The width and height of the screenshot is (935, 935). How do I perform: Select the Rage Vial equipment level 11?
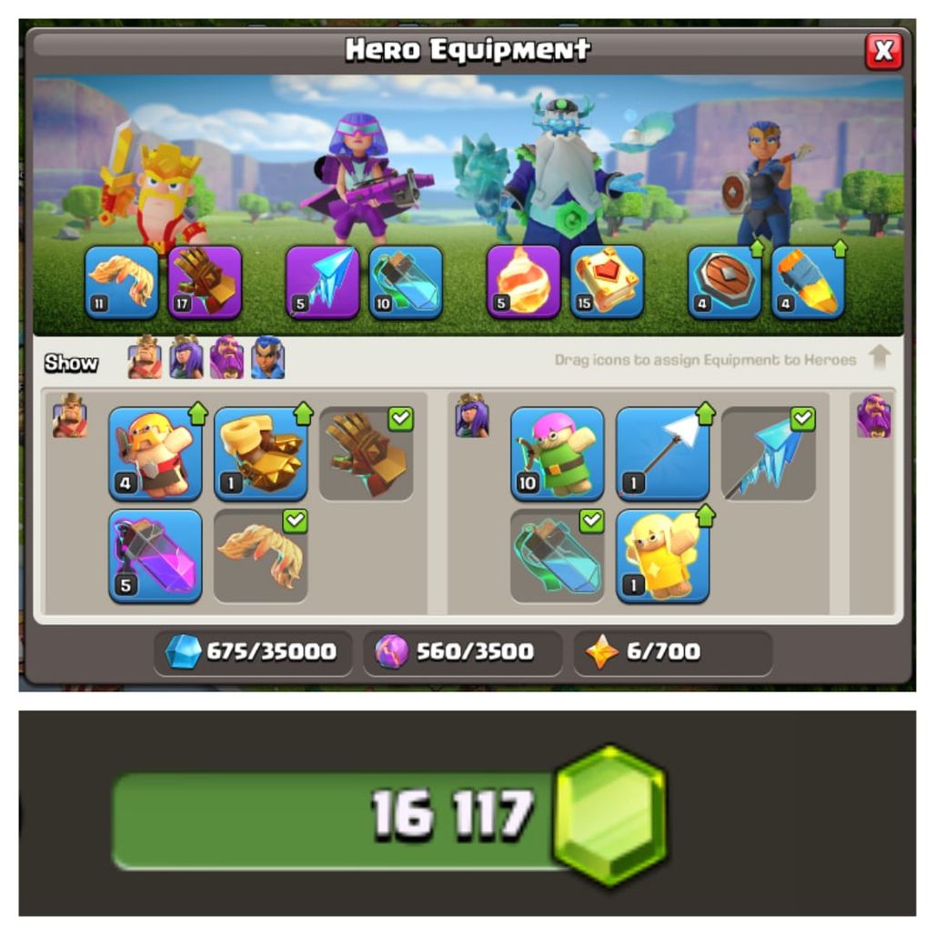[122, 282]
